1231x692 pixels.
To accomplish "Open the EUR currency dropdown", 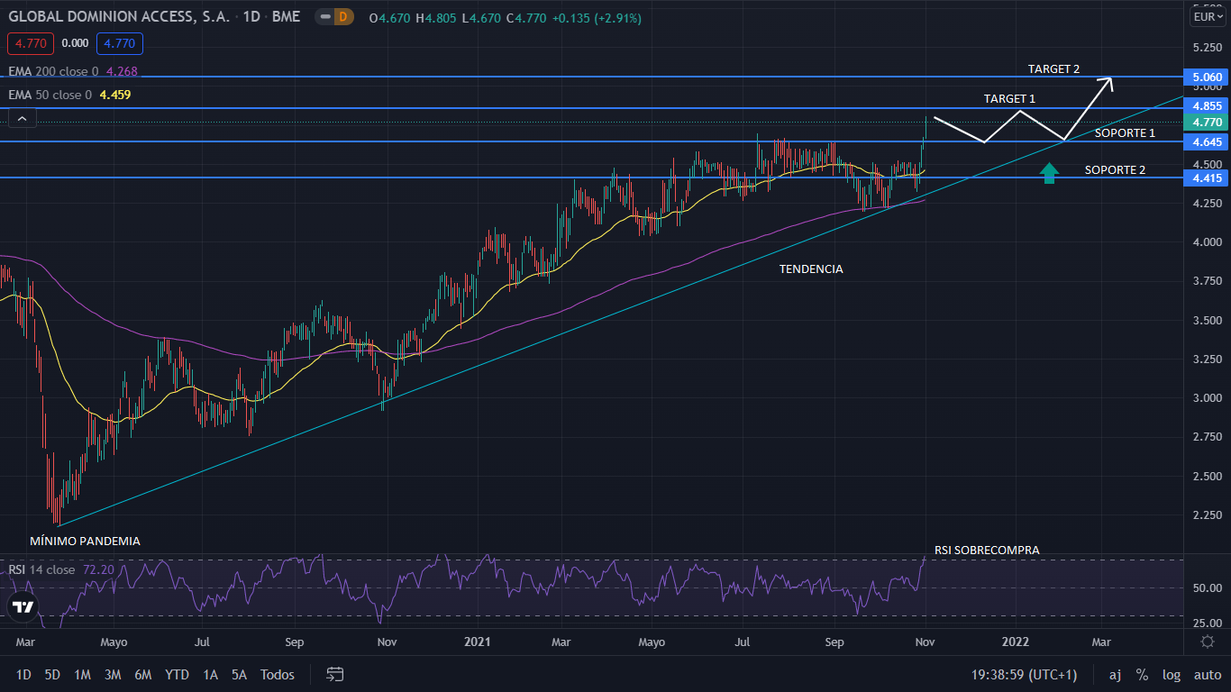I will (1207, 16).
